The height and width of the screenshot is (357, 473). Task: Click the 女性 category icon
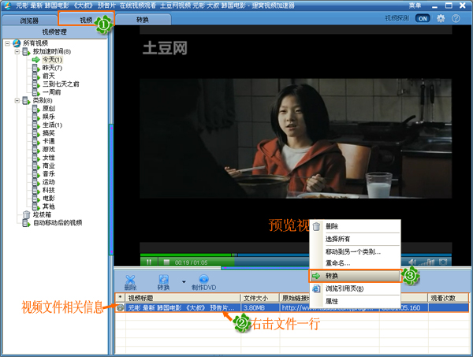pyautogui.click(x=36, y=158)
